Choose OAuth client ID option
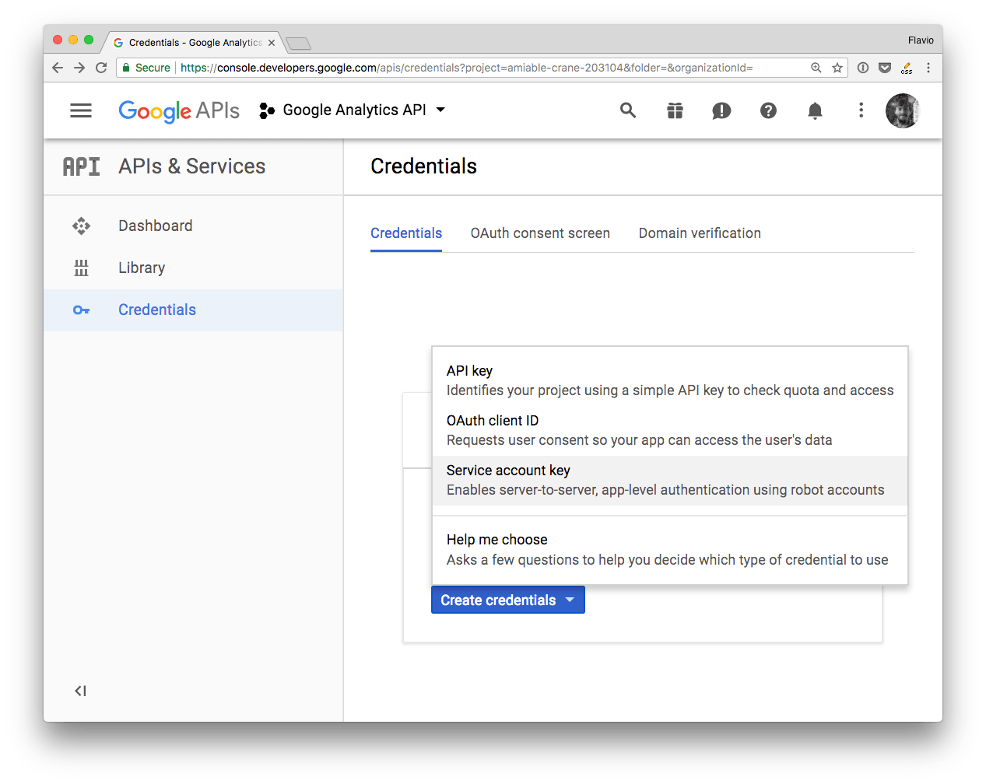 [x=670, y=430]
